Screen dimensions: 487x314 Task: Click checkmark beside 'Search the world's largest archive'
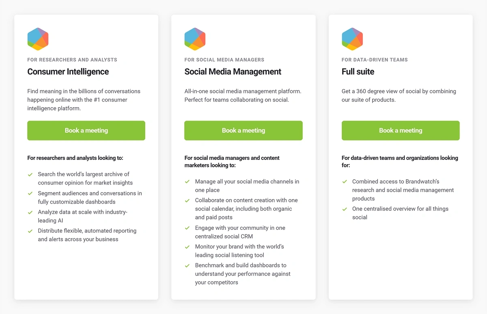(x=30, y=174)
